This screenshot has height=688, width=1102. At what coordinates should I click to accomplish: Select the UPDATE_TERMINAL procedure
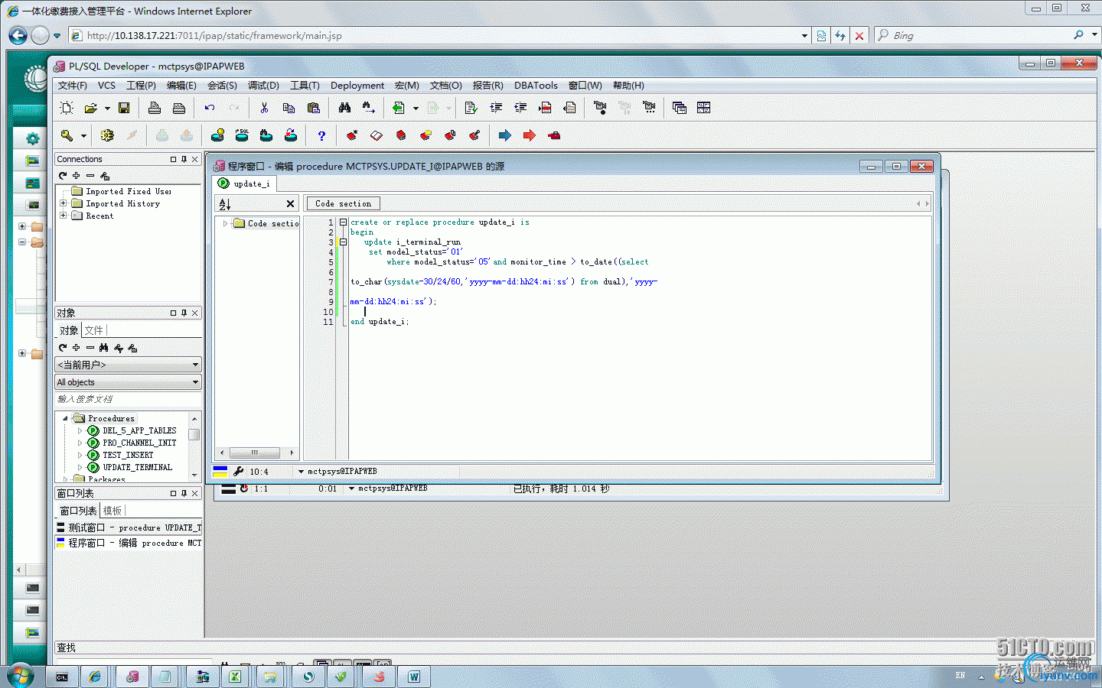[x=137, y=467]
